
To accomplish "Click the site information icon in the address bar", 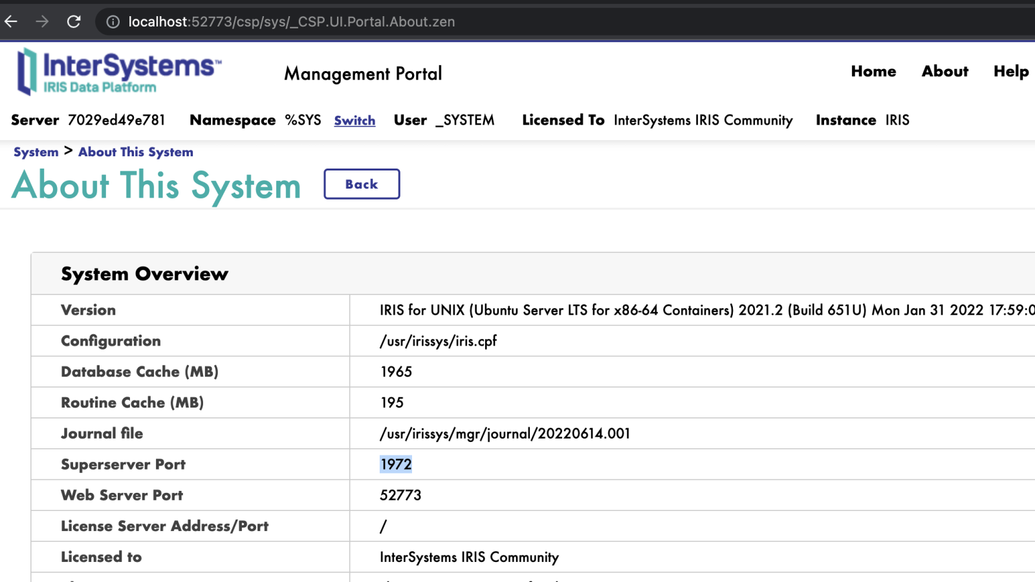I will (113, 22).
